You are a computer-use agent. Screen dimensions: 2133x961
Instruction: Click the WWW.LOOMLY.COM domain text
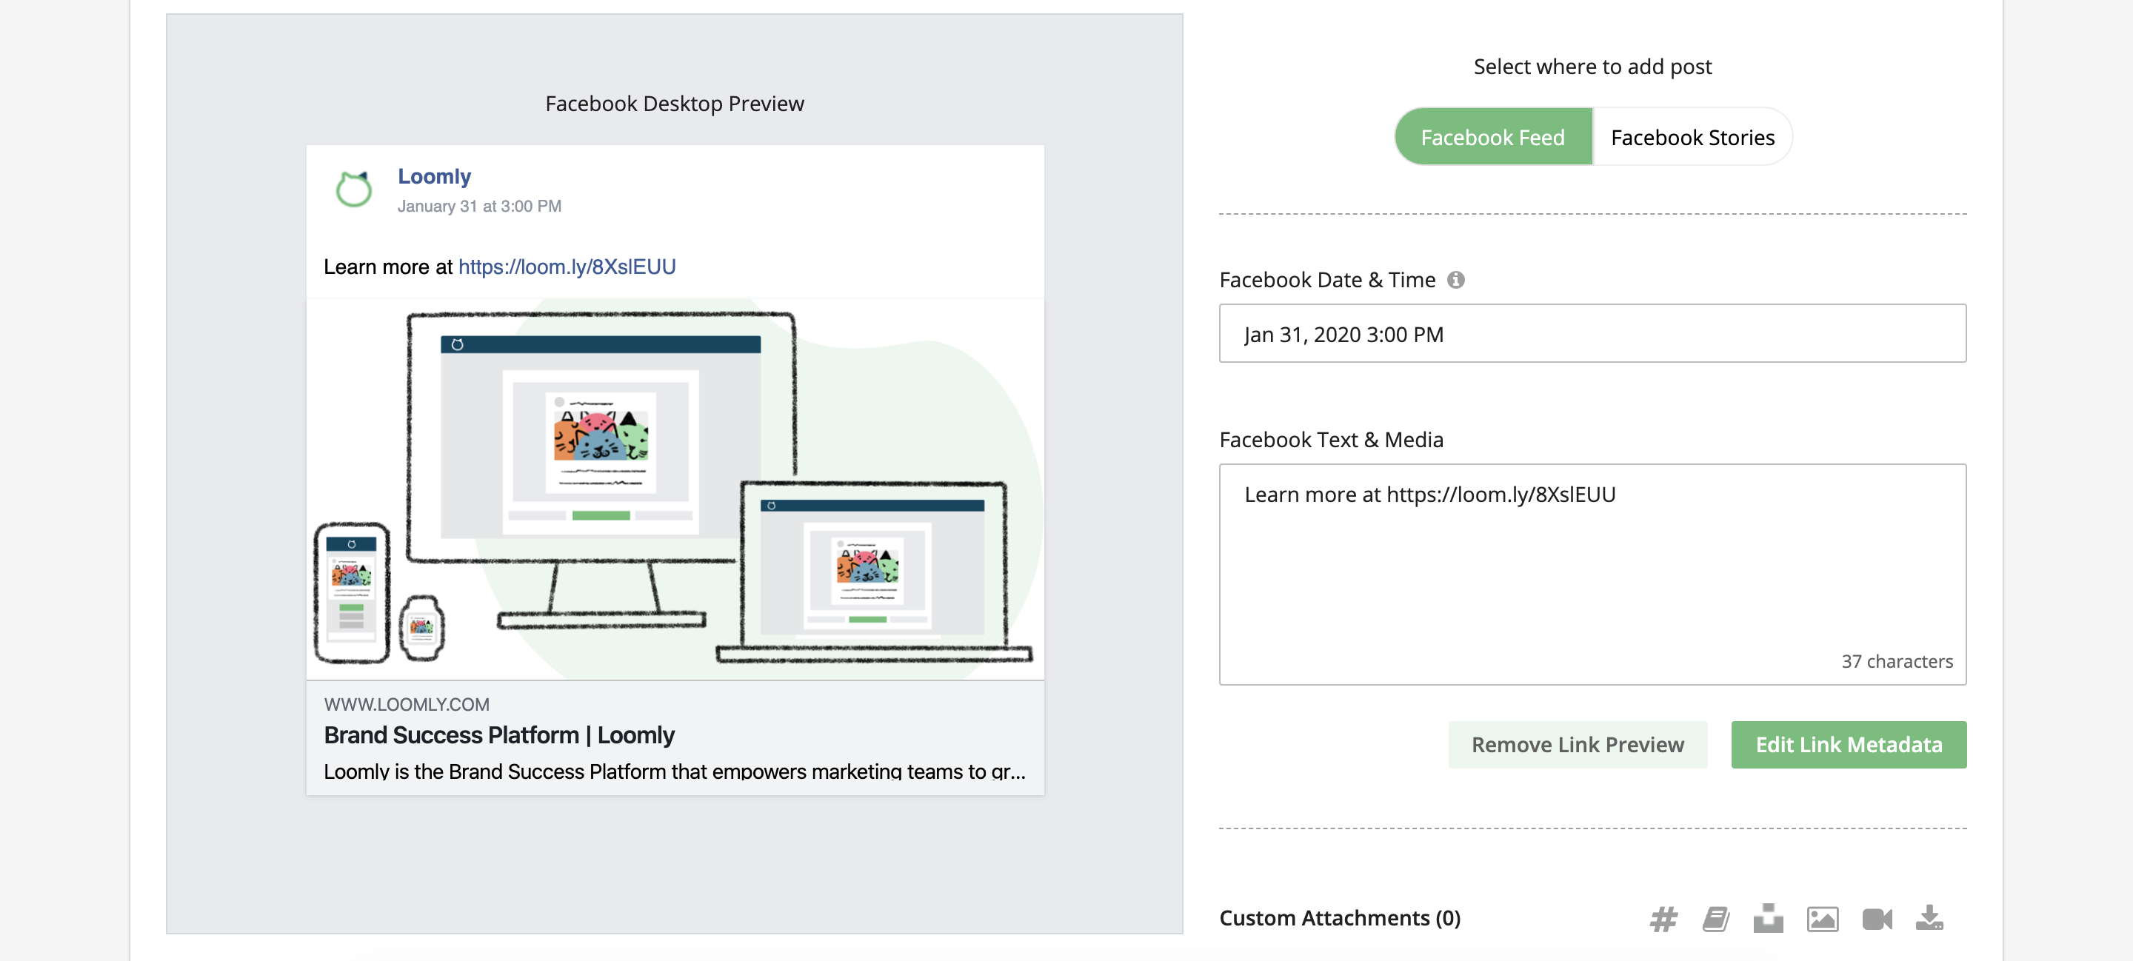click(407, 704)
